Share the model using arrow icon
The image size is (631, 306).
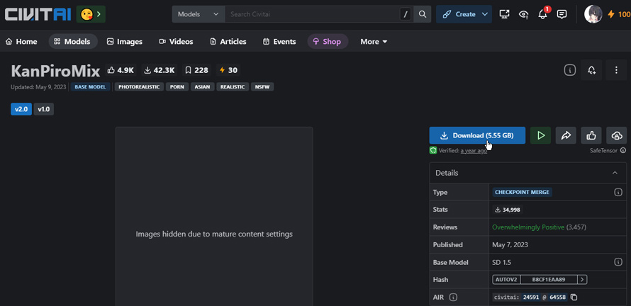click(x=566, y=135)
